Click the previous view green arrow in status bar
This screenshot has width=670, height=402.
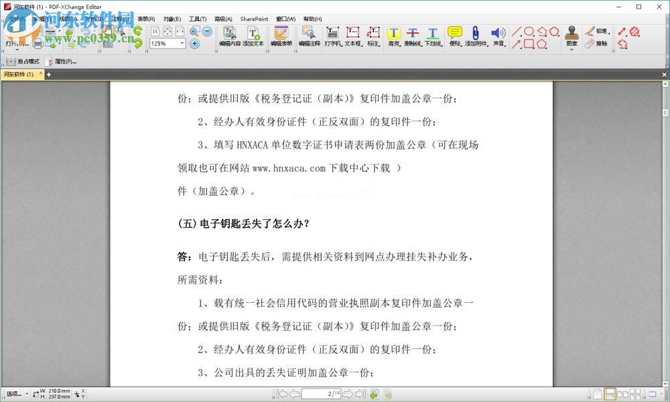click(375, 393)
